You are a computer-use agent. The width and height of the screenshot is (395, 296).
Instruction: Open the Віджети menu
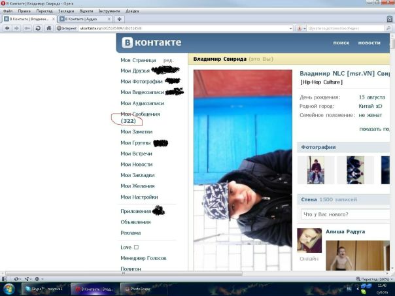(86, 11)
